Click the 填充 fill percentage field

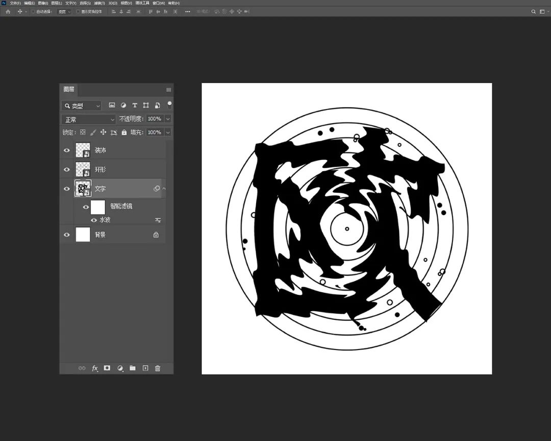coord(154,132)
